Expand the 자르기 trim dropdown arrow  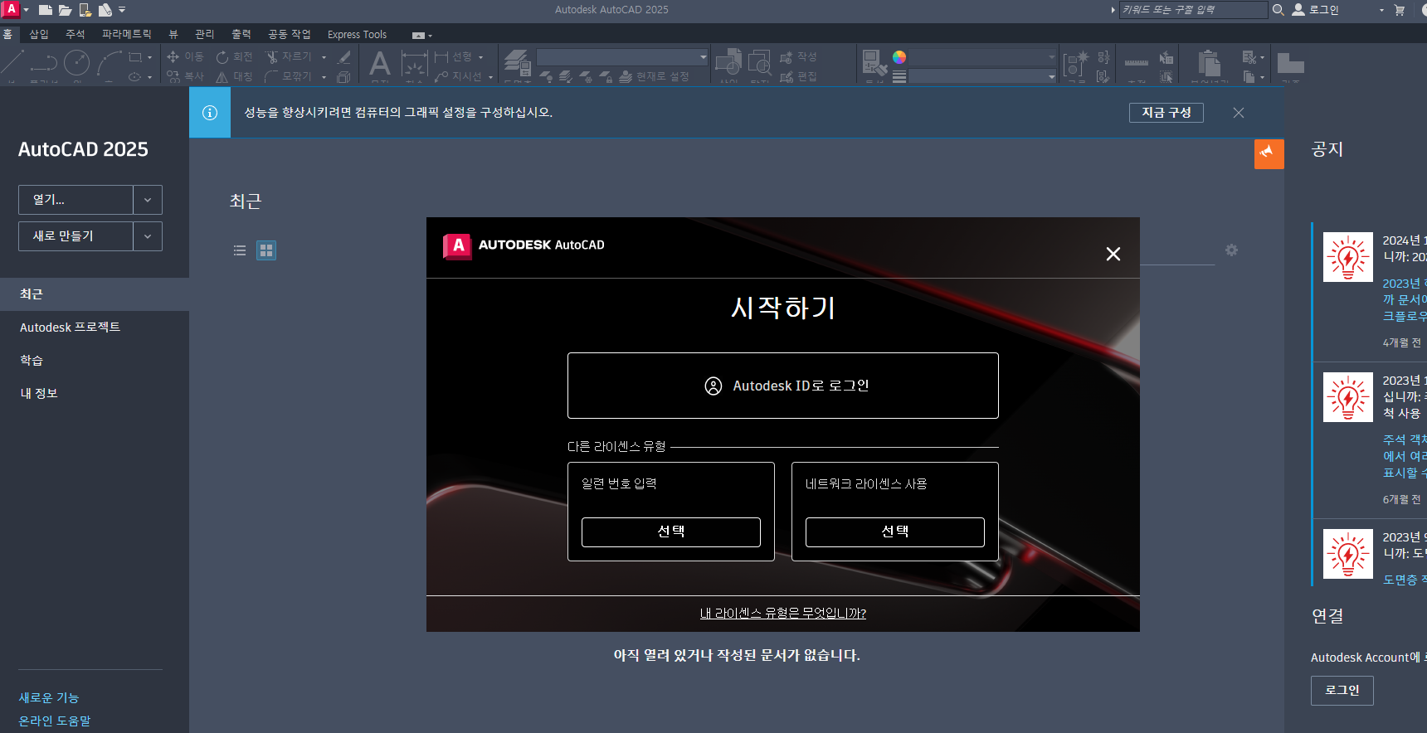click(x=324, y=57)
